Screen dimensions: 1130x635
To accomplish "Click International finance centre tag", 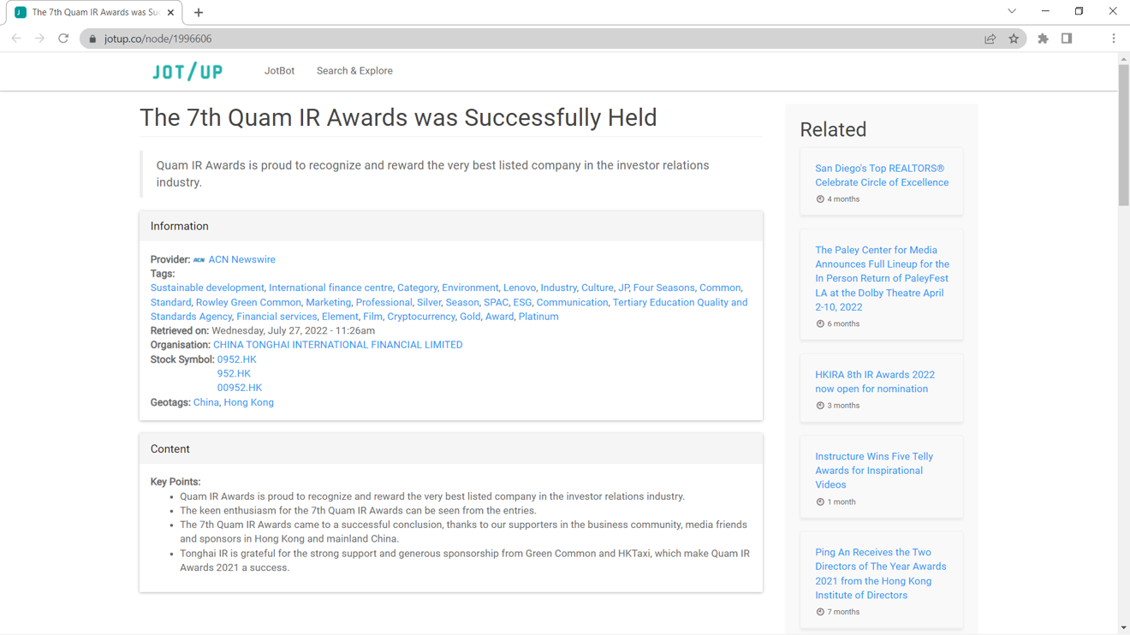I will 330,288.
